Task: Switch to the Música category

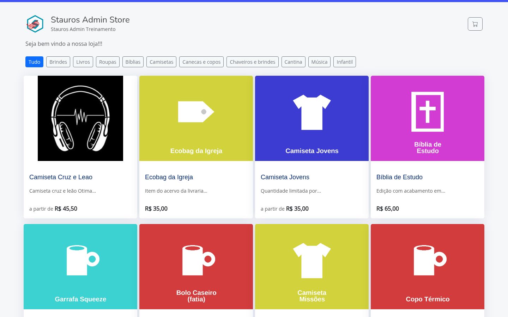Action: tap(319, 62)
